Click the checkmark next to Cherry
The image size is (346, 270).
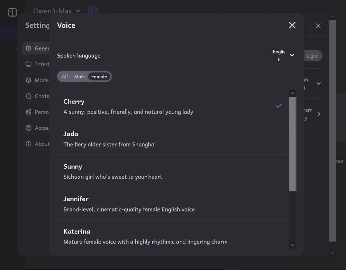pos(279,106)
